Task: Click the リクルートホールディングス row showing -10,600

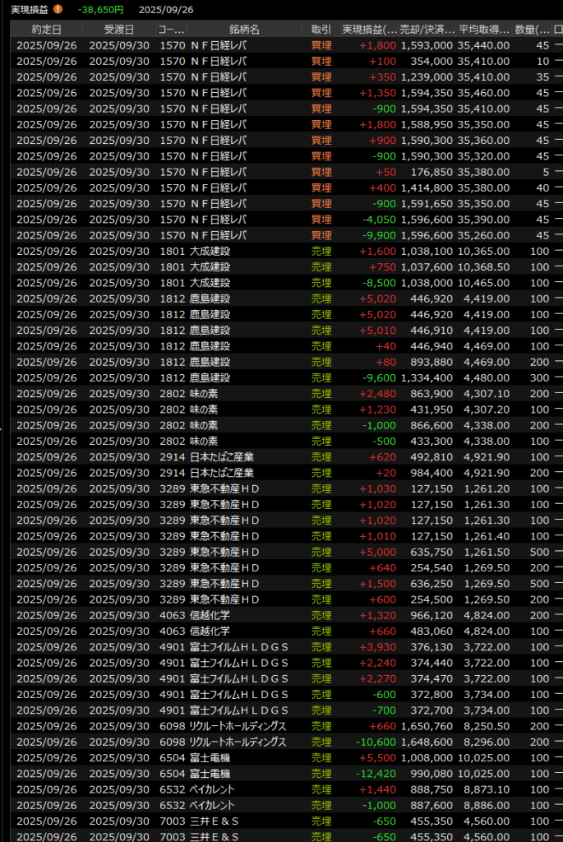Action: pos(279,742)
